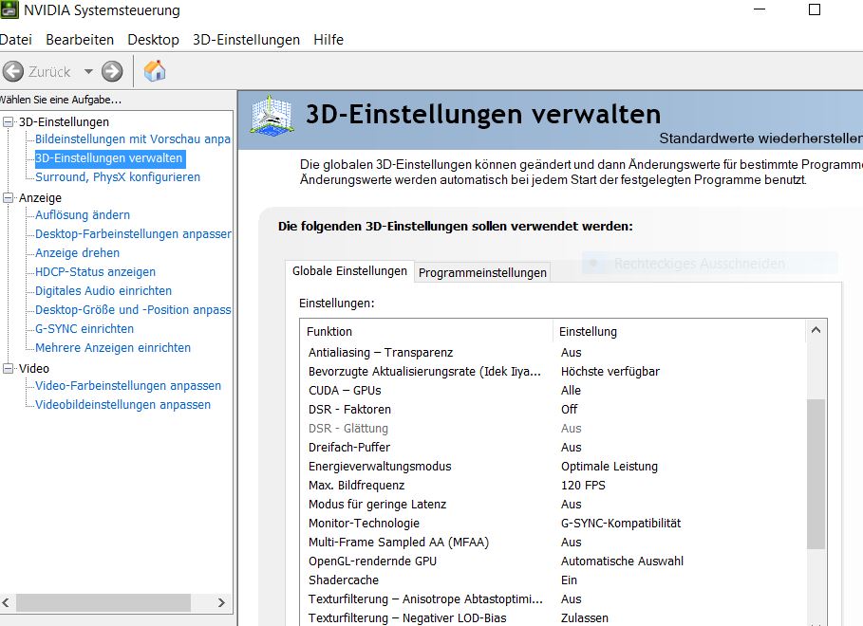Open HDCP-Status anzeigen
Image resolution: width=863 pixels, height=626 pixels.
pyautogui.click(x=95, y=272)
